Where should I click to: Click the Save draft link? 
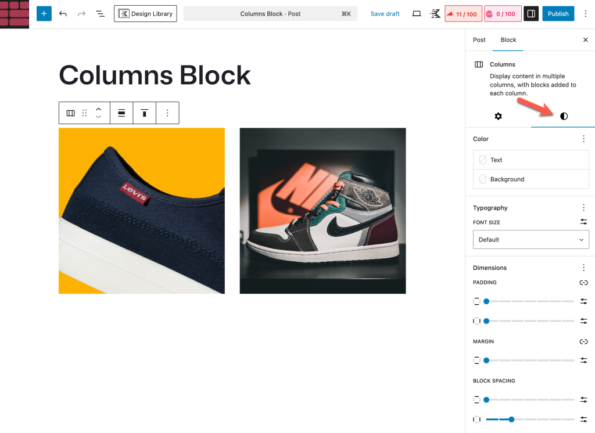tap(385, 14)
